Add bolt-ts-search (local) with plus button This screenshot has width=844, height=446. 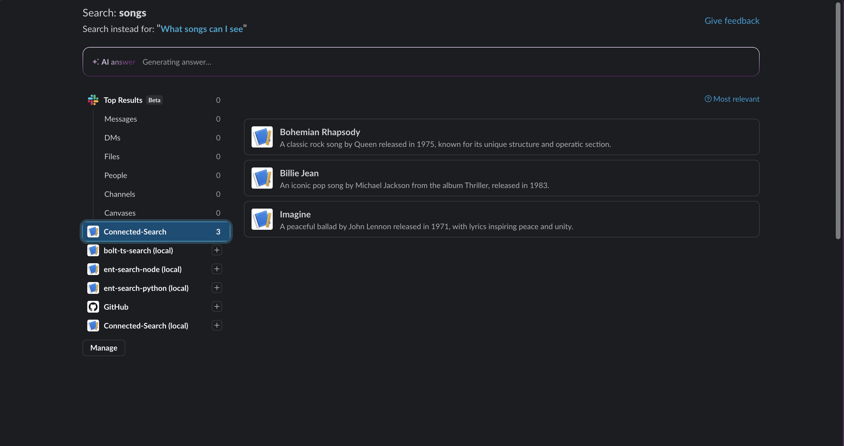pos(217,250)
